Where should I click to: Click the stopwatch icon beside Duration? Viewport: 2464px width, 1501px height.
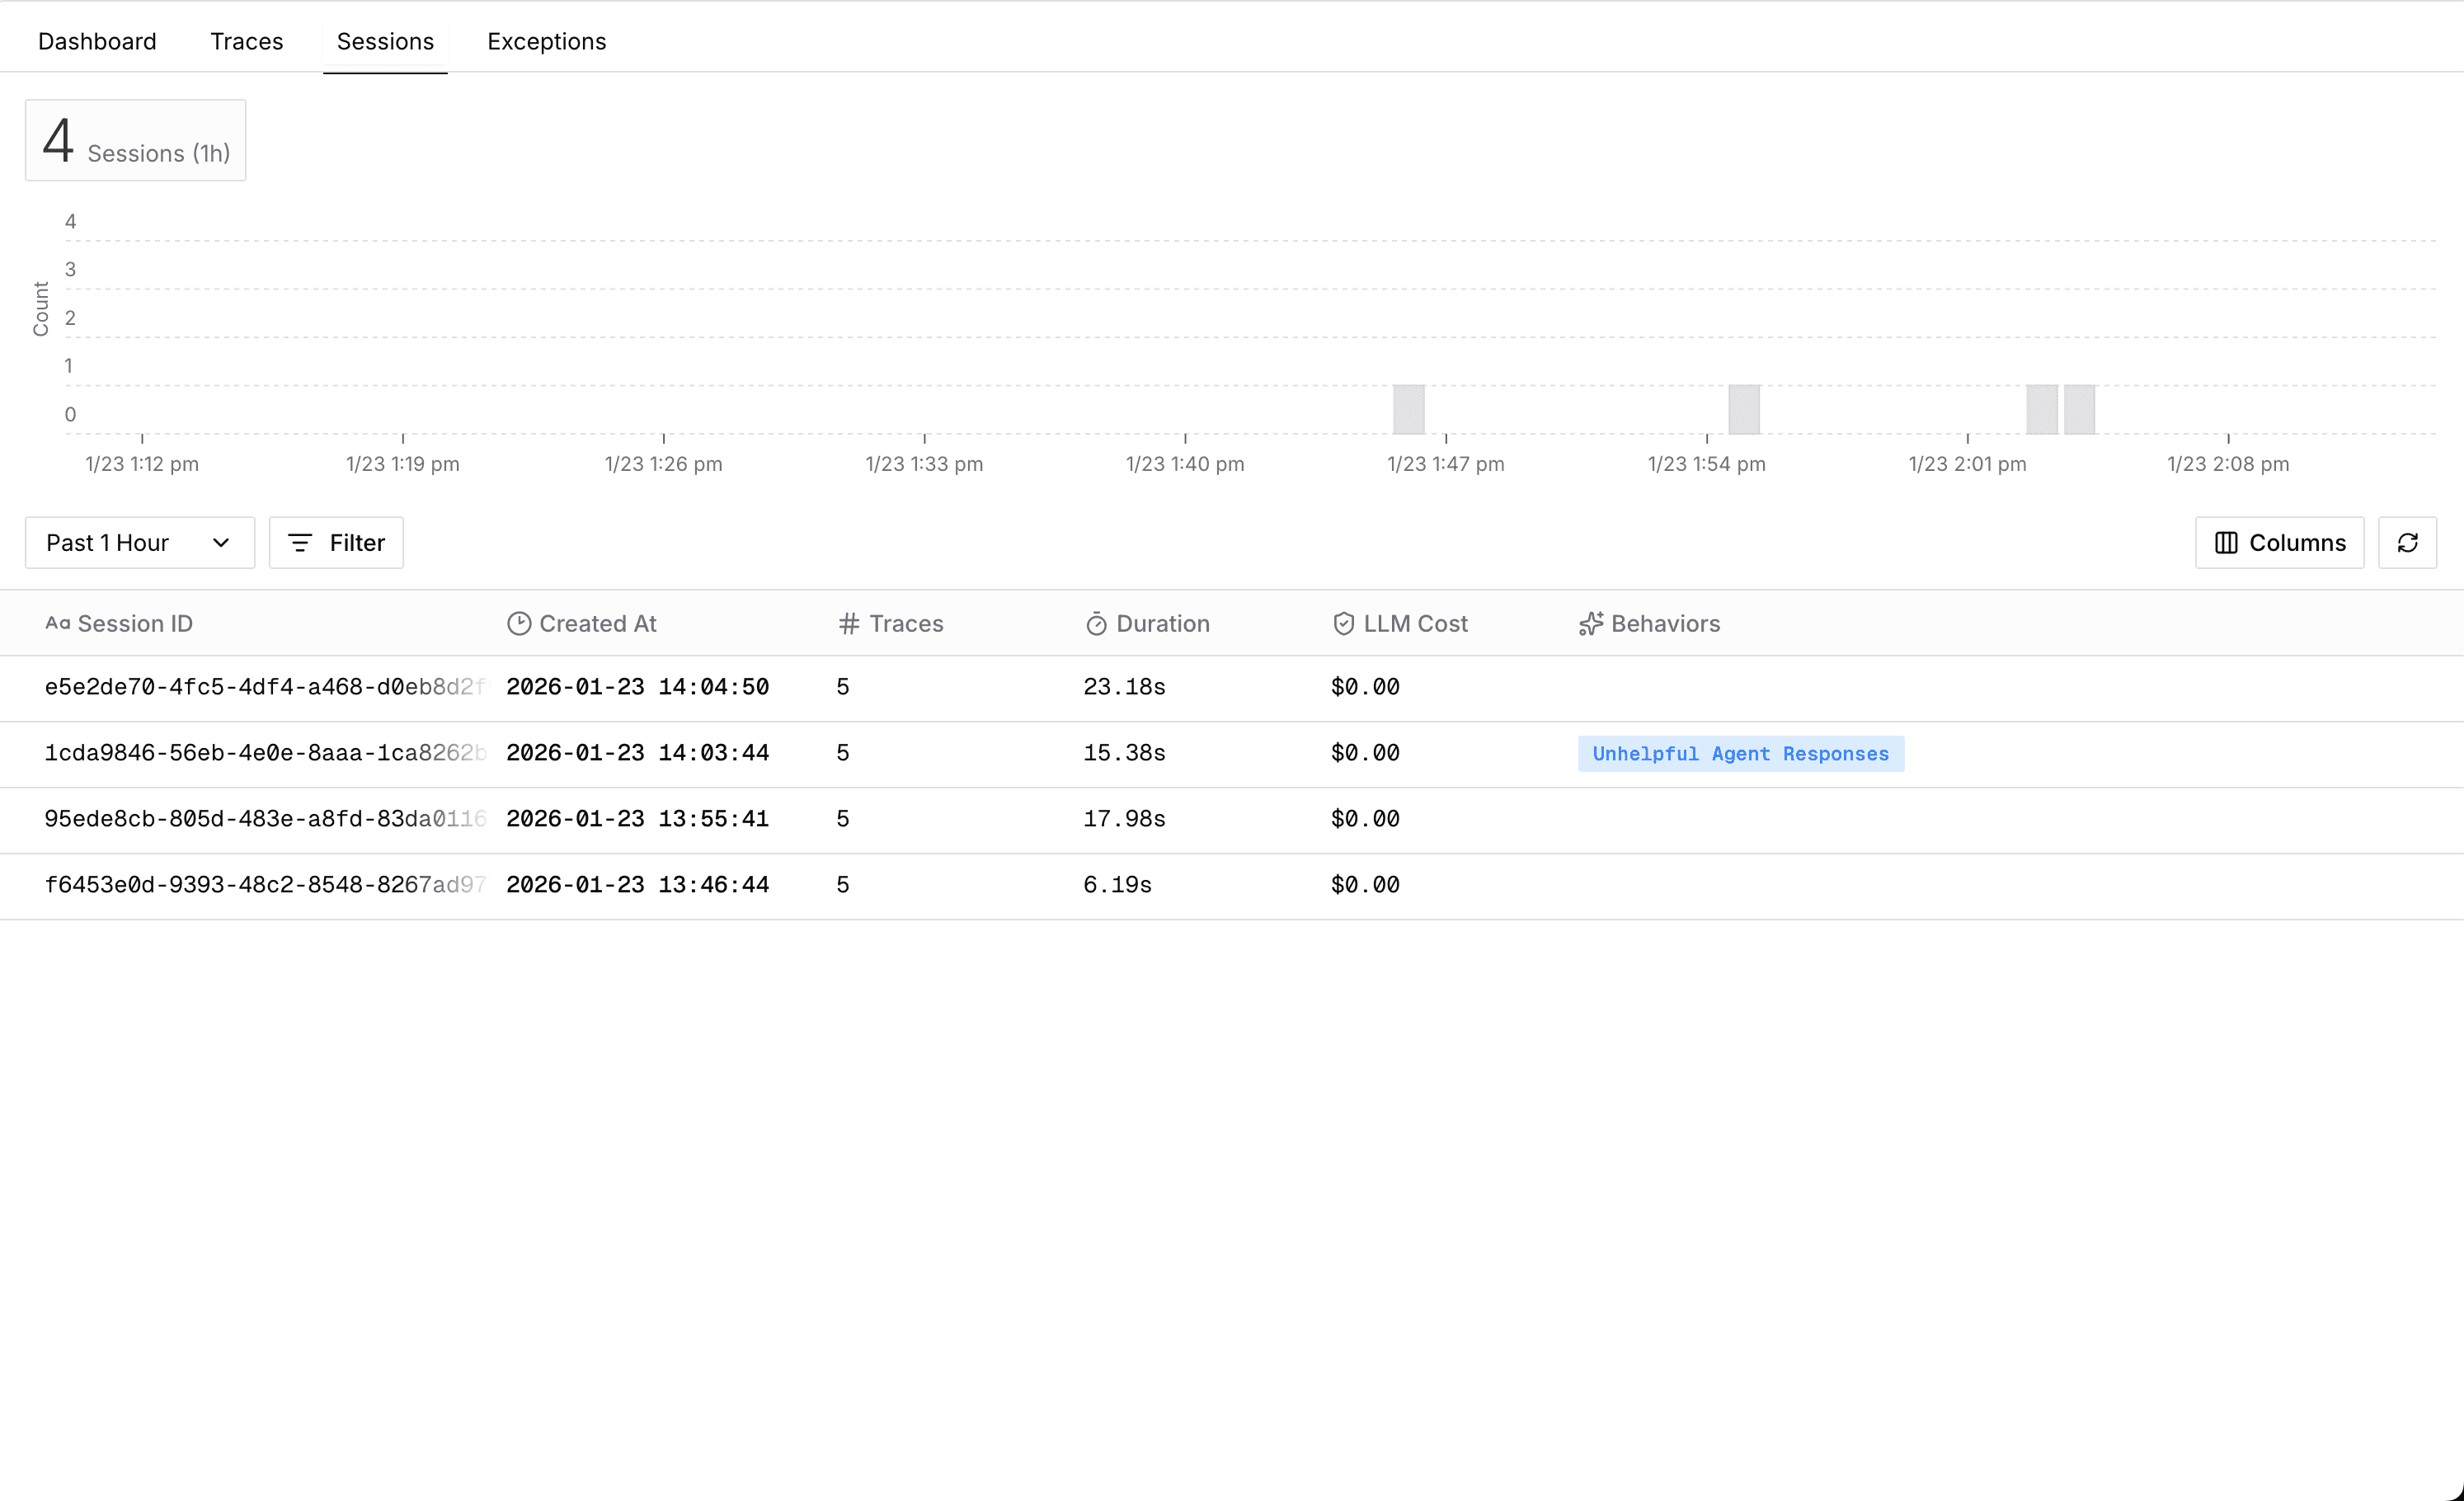pyautogui.click(x=1096, y=624)
